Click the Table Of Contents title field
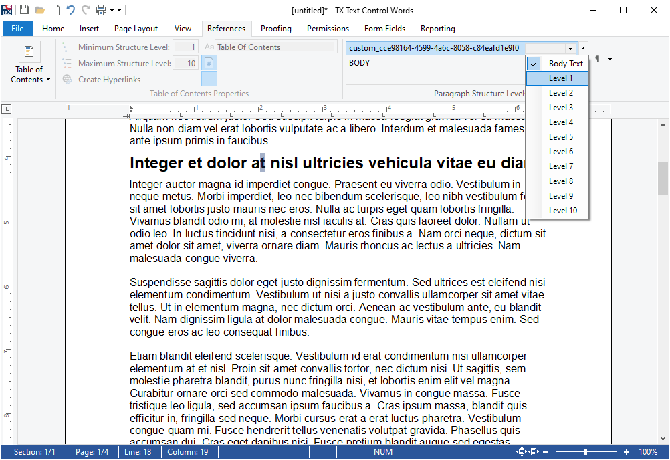This screenshot has height=460, width=670. [275, 47]
